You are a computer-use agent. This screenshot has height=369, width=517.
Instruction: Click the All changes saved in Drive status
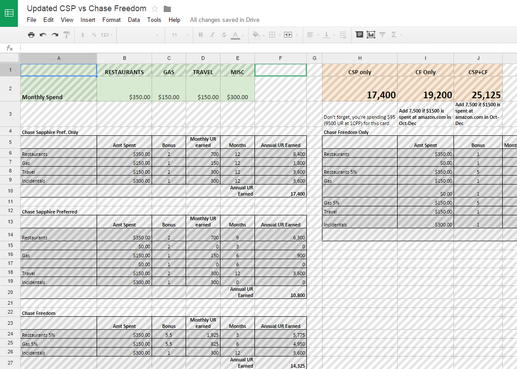225,20
